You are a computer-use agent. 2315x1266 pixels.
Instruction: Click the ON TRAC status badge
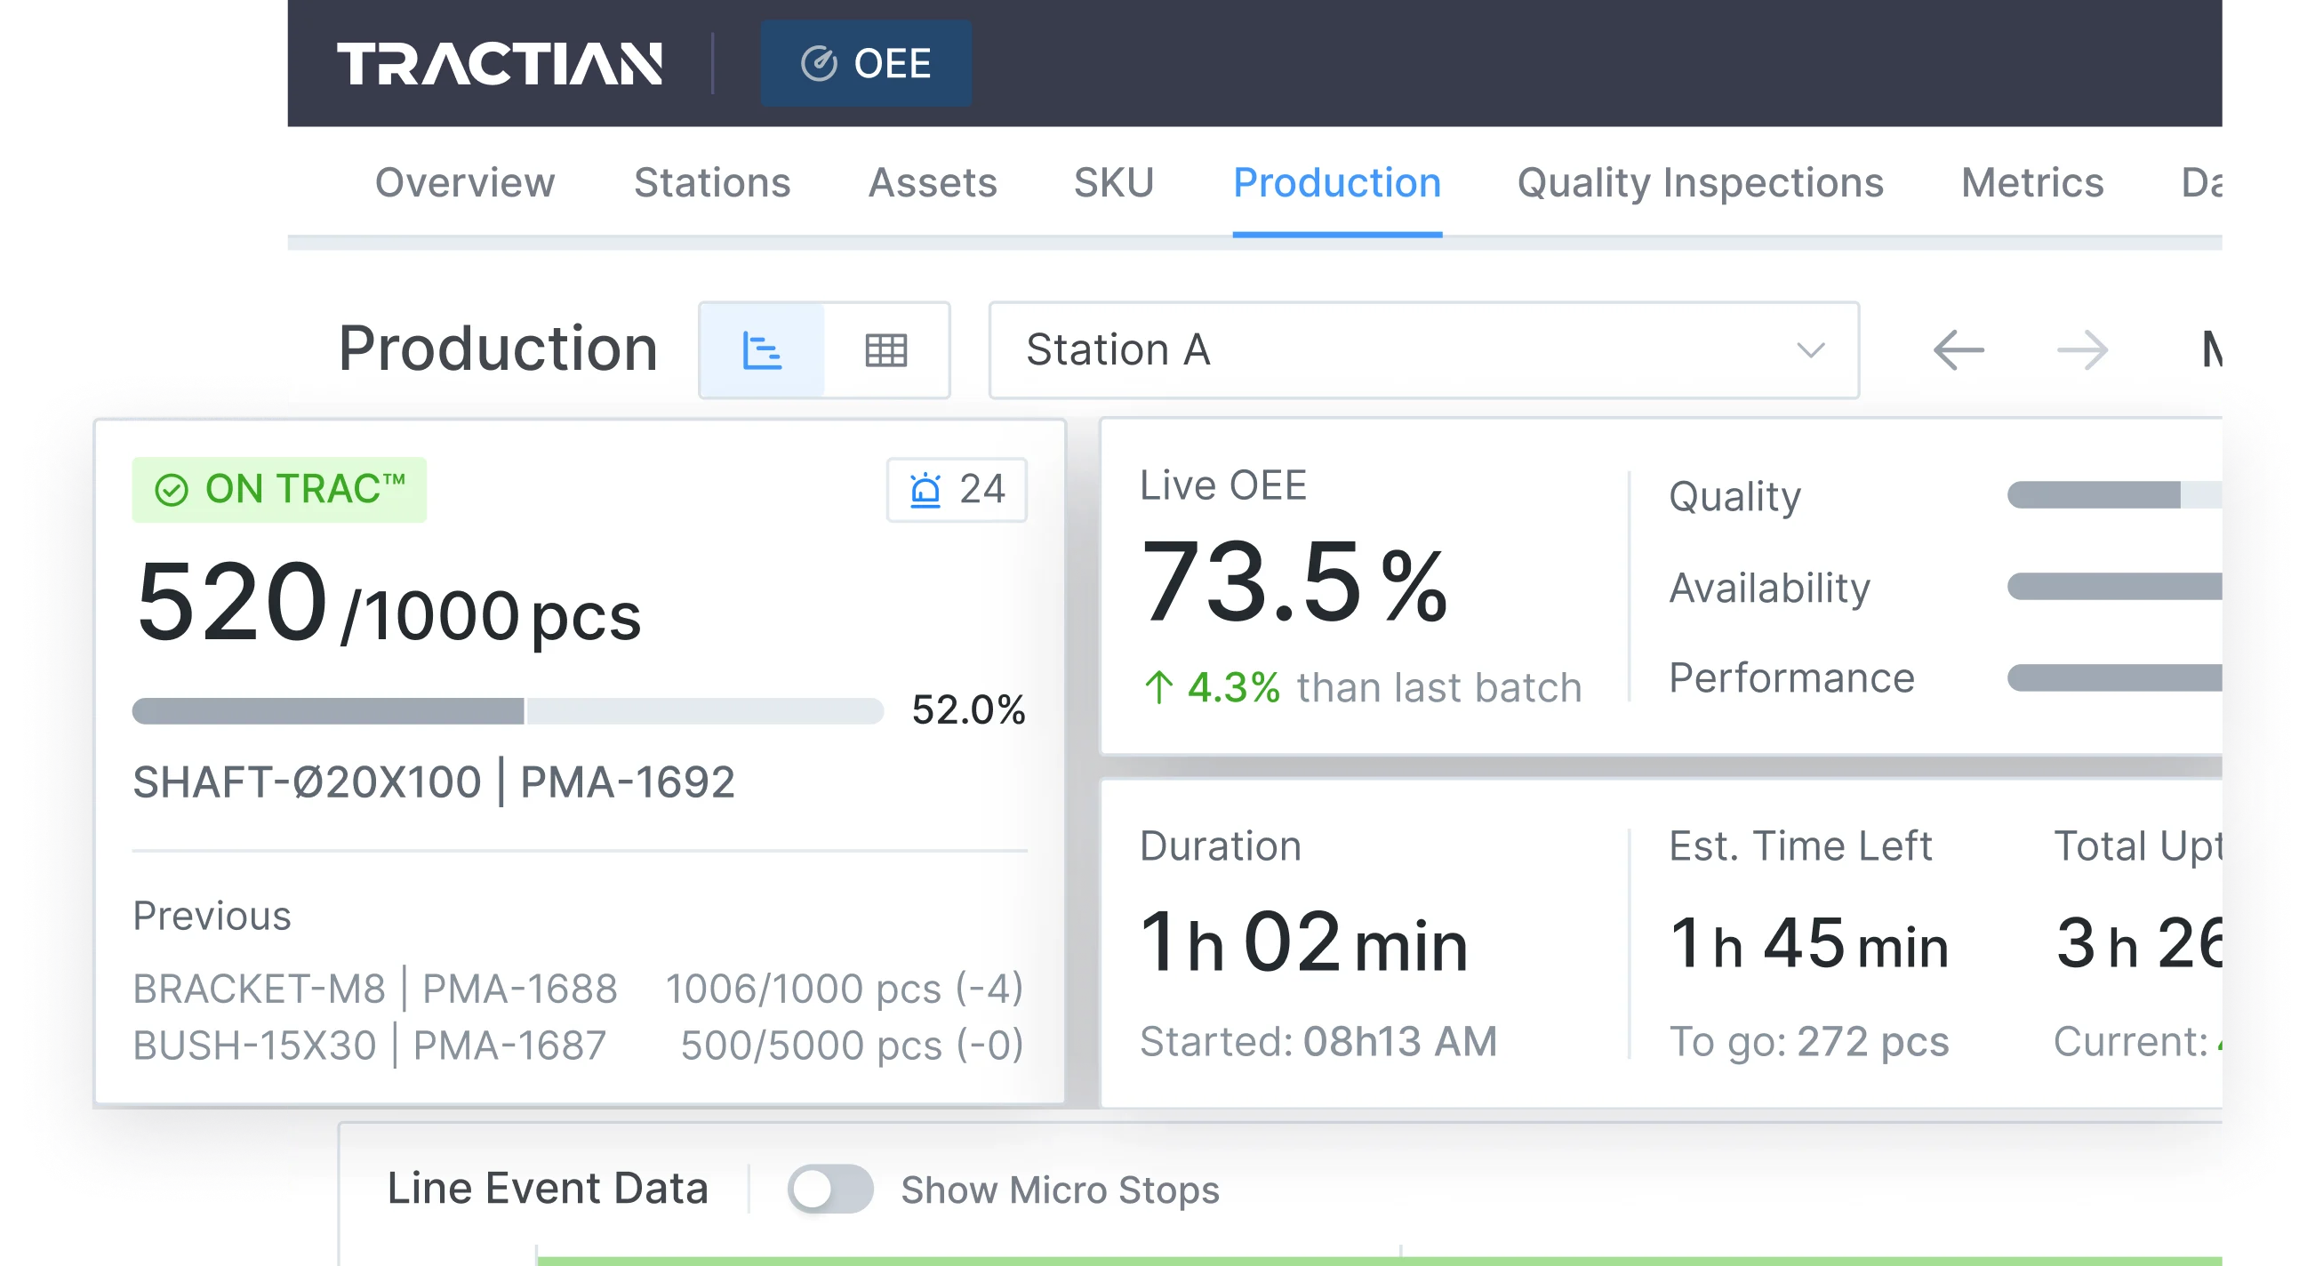[278, 488]
